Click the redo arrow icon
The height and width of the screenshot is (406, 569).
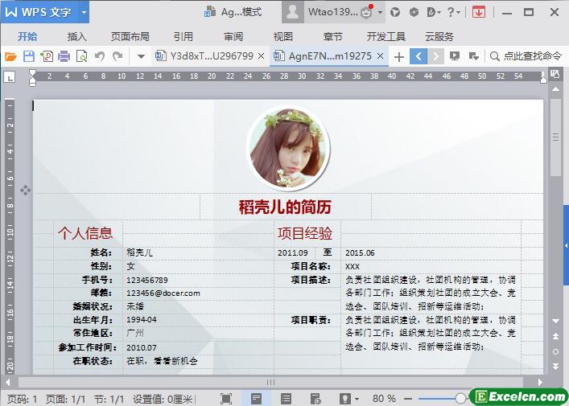pyautogui.click(x=118, y=56)
